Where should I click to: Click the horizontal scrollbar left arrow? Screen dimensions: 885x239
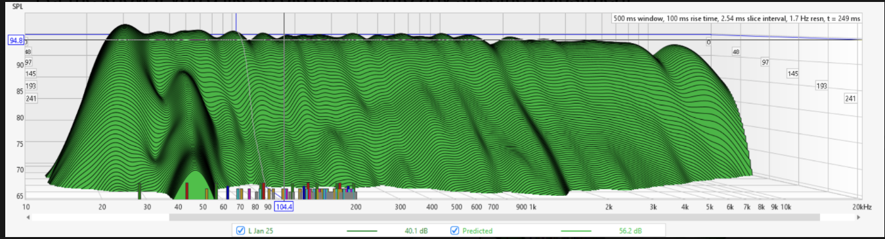point(28,217)
